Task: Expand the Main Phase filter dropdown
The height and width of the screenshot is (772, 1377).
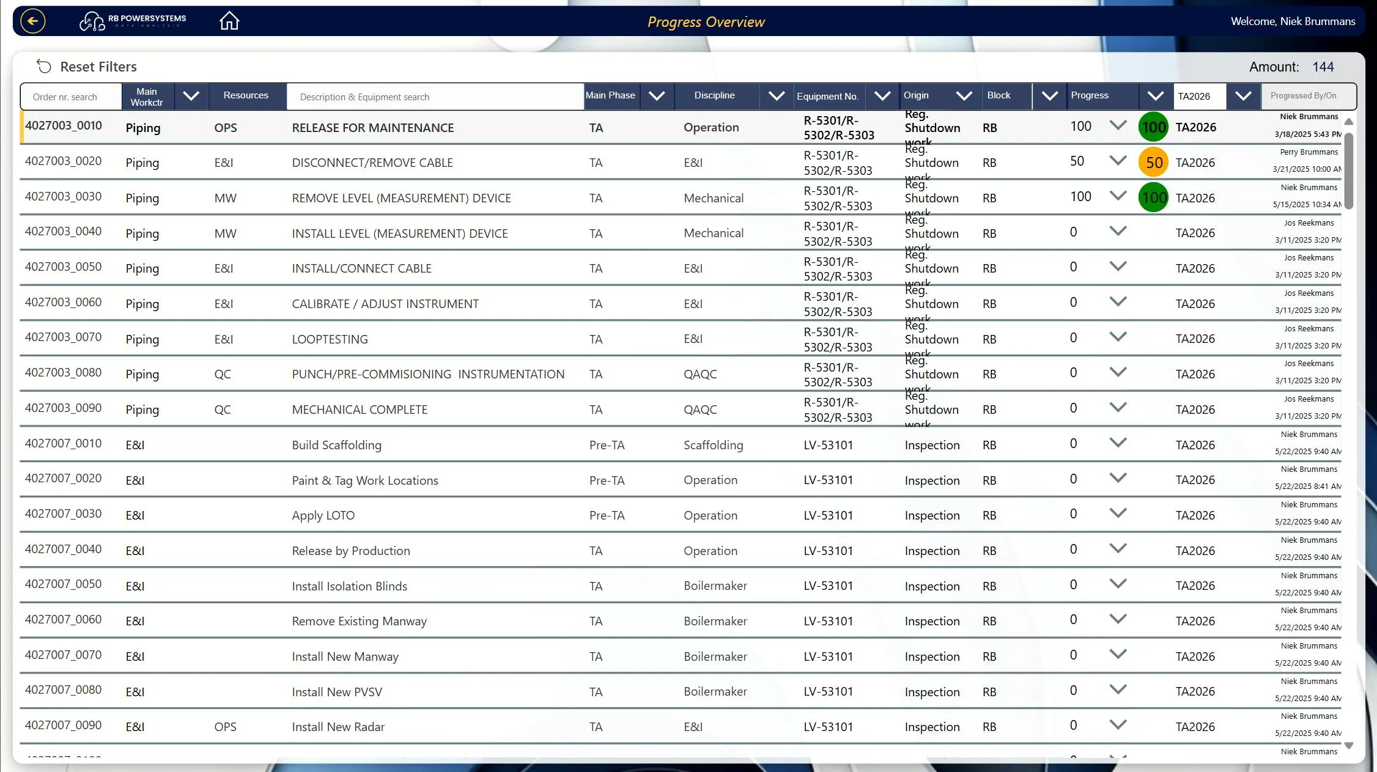Action: pos(657,96)
